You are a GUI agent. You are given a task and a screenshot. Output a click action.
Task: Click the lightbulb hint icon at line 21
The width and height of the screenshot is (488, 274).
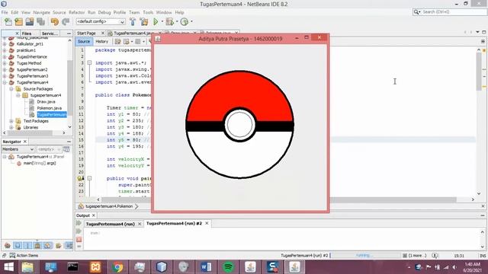click(x=80, y=179)
